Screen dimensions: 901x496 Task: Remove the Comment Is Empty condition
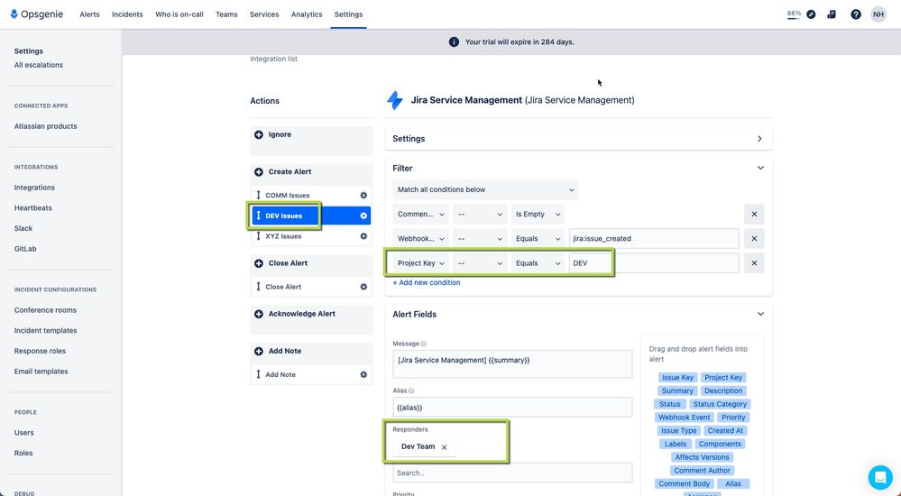[754, 214]
